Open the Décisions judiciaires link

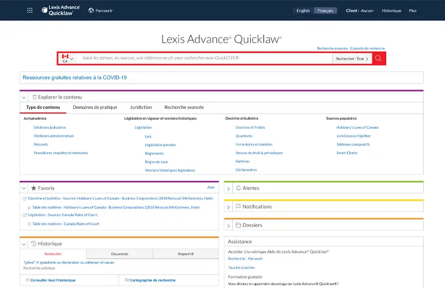pyautogui.click(x=50, y=127)
